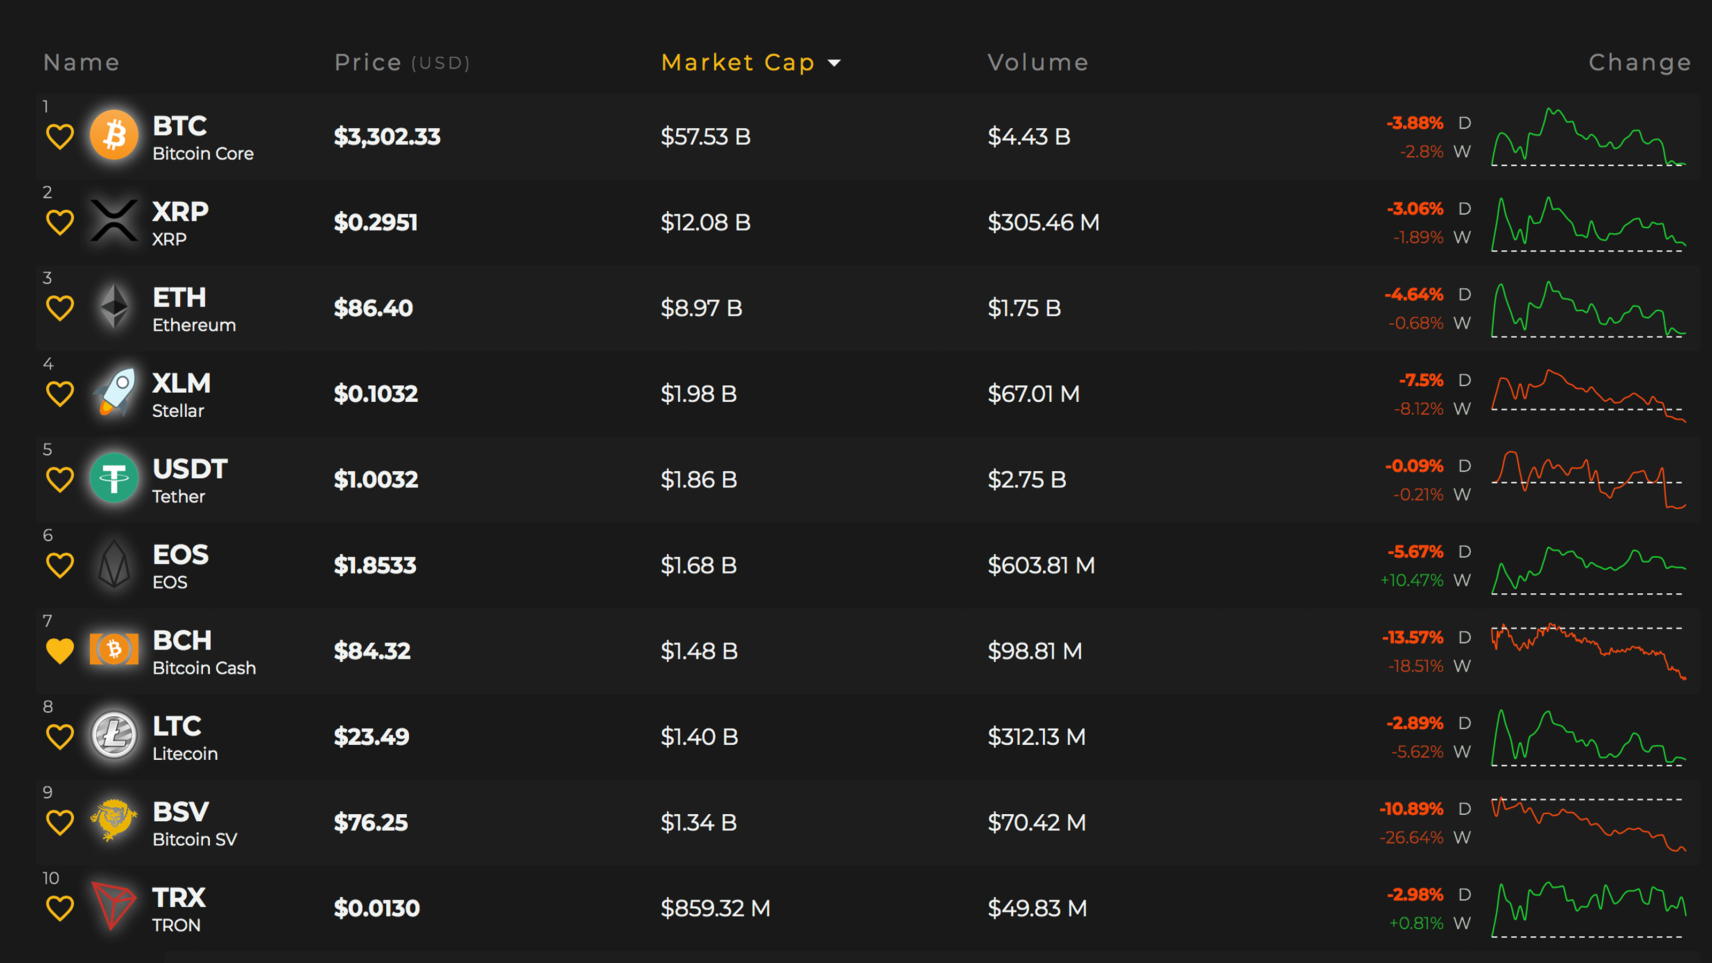Click the XRP logo icon
Viewport: 1712px width, 963px height.
113,220
